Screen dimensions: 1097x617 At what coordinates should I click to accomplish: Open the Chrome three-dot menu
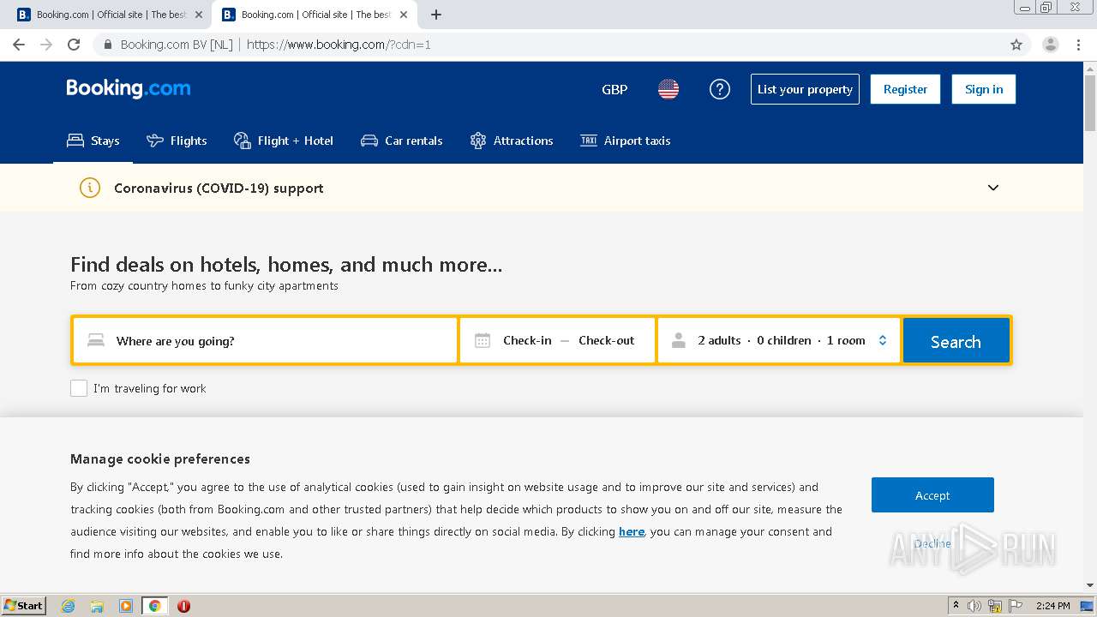pyautogui.click(x=1078, y=45)
